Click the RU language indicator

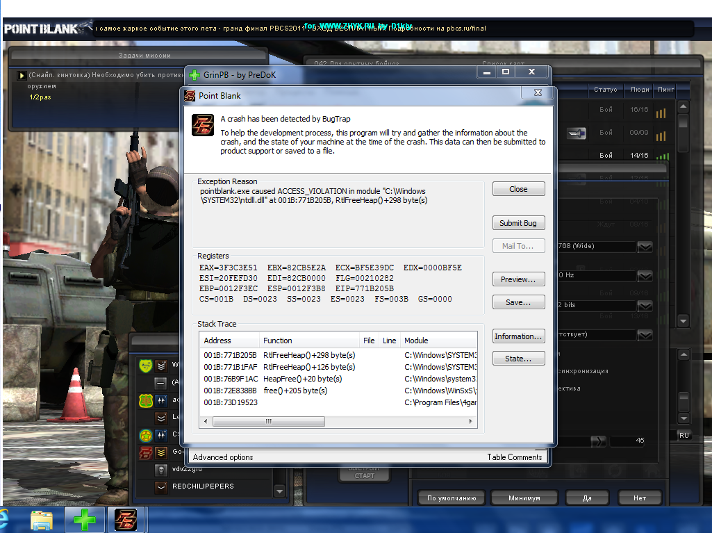pyautogui.click(x=684, y=435)
